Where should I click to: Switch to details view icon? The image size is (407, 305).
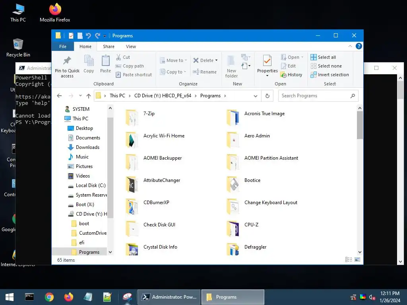click(x=348, y=260)
